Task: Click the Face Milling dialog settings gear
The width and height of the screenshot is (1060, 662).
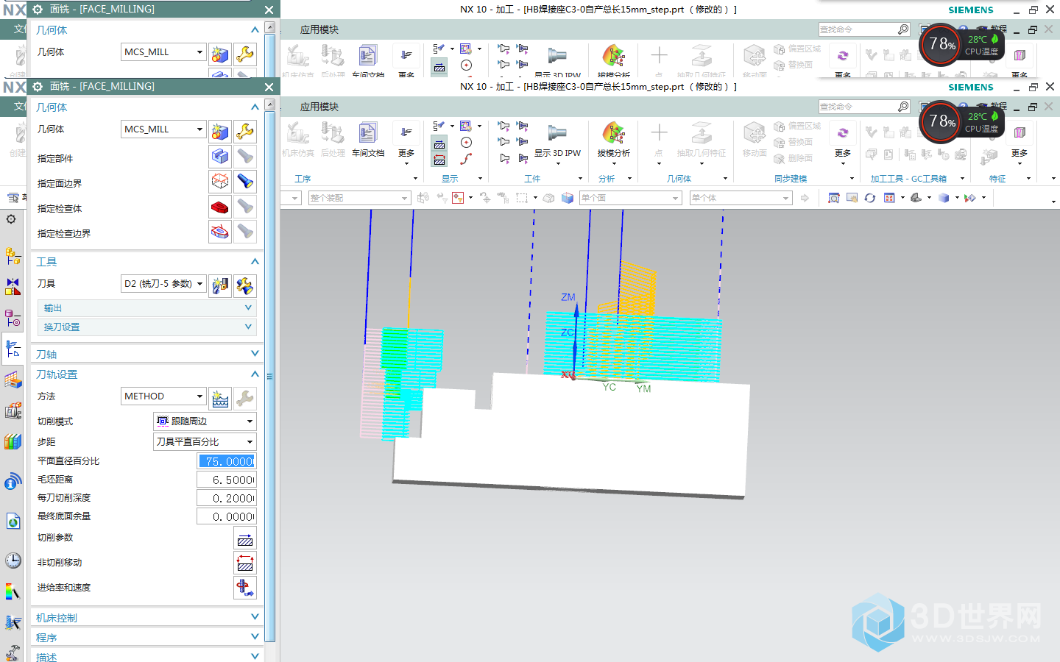Action: coord(38,87)
